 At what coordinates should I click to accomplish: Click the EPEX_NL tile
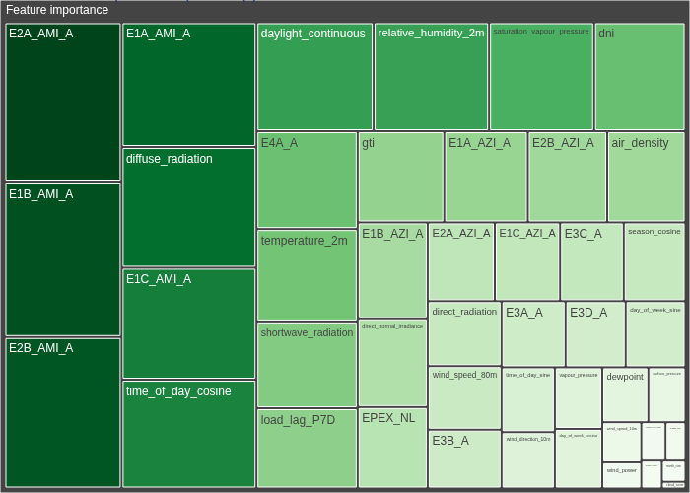393,448
